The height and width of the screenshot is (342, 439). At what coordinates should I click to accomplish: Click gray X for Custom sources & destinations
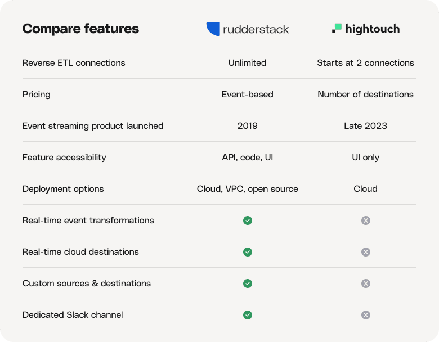[366, 283]
